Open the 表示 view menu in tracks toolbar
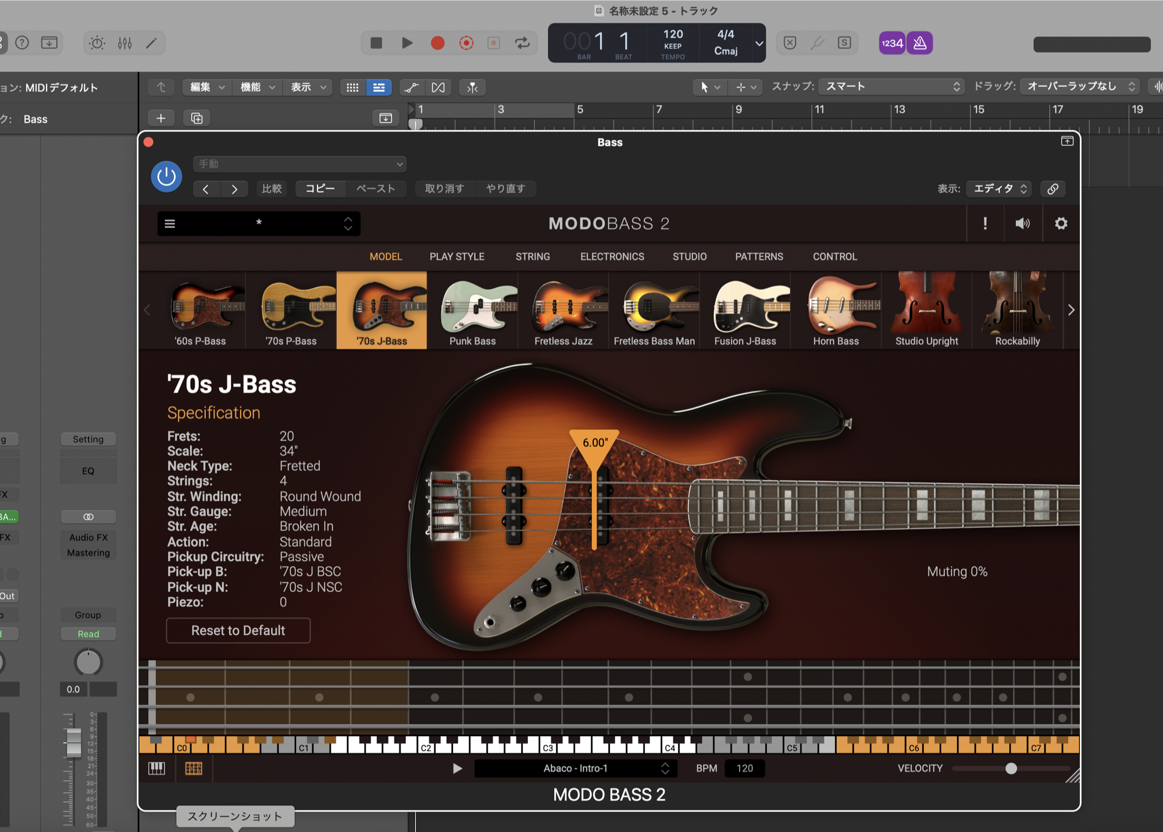Screen dimensions: 1163x832 (x=308, y=87)
